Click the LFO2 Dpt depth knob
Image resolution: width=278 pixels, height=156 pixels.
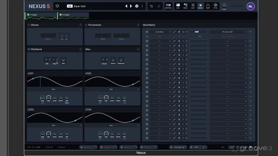point(106,97)
